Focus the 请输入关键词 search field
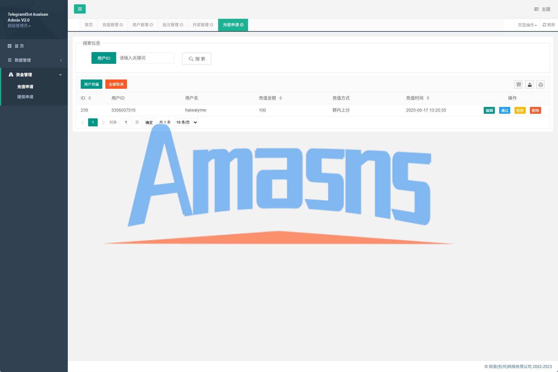Viewport: 558px width, 372px height. [145, 58]
